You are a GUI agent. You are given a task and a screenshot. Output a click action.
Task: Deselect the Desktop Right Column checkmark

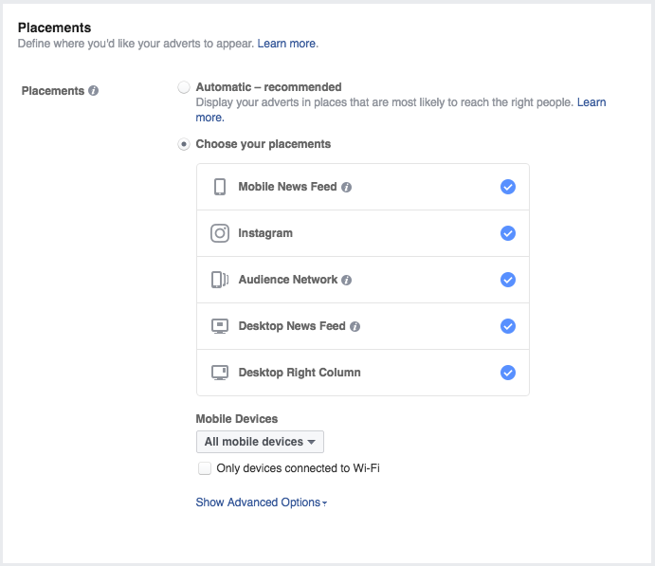tap(508, 373)
